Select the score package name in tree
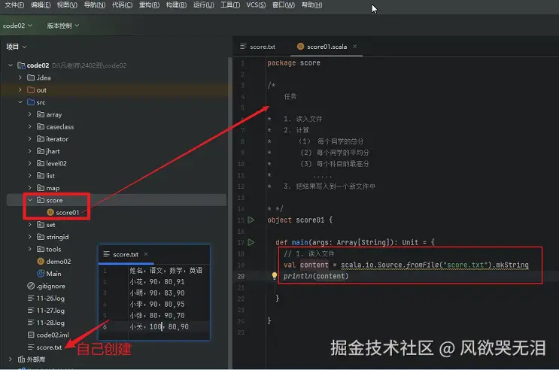Screen dimensions: 559x370 [x=54, y=200]
